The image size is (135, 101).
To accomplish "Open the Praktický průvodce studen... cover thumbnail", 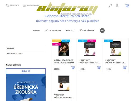I will 64,83.
